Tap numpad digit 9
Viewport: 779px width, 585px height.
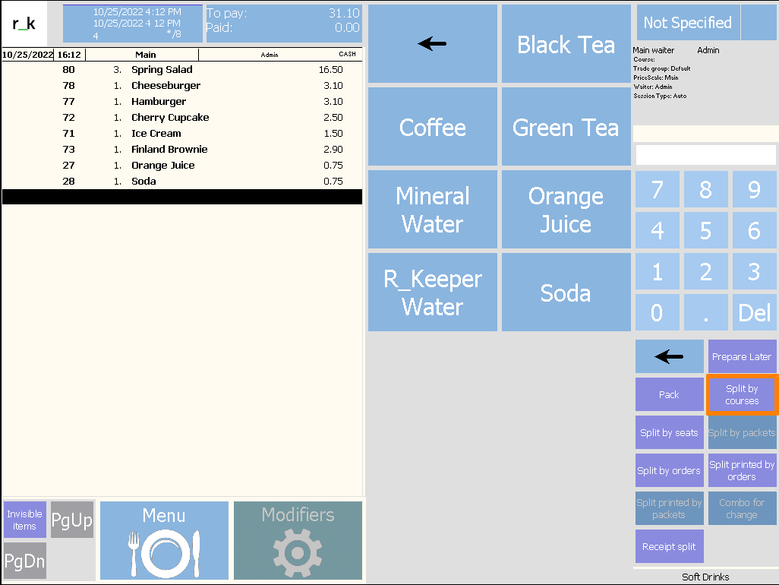pyautogui.click(x=754, y=189)
